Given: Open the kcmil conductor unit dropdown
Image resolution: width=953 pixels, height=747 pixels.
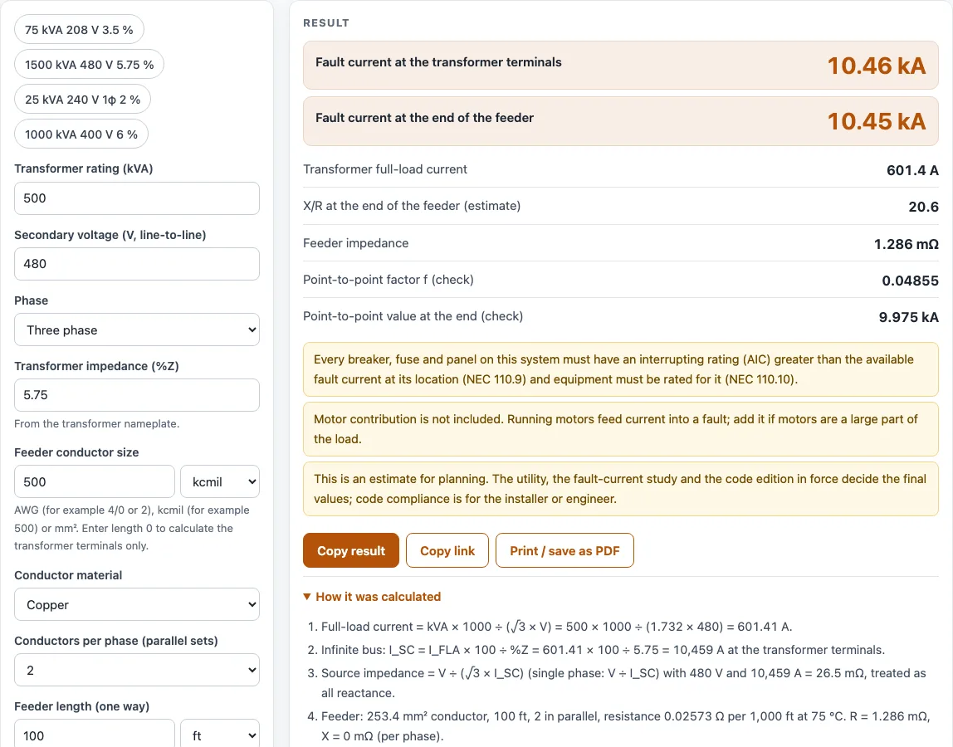Looking at the screenshot, I should click(220, 482).
